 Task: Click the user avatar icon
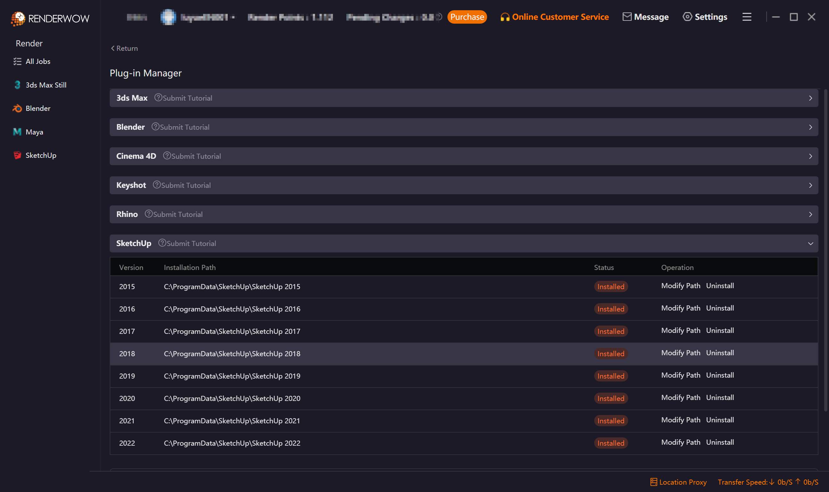click(168, 17)
